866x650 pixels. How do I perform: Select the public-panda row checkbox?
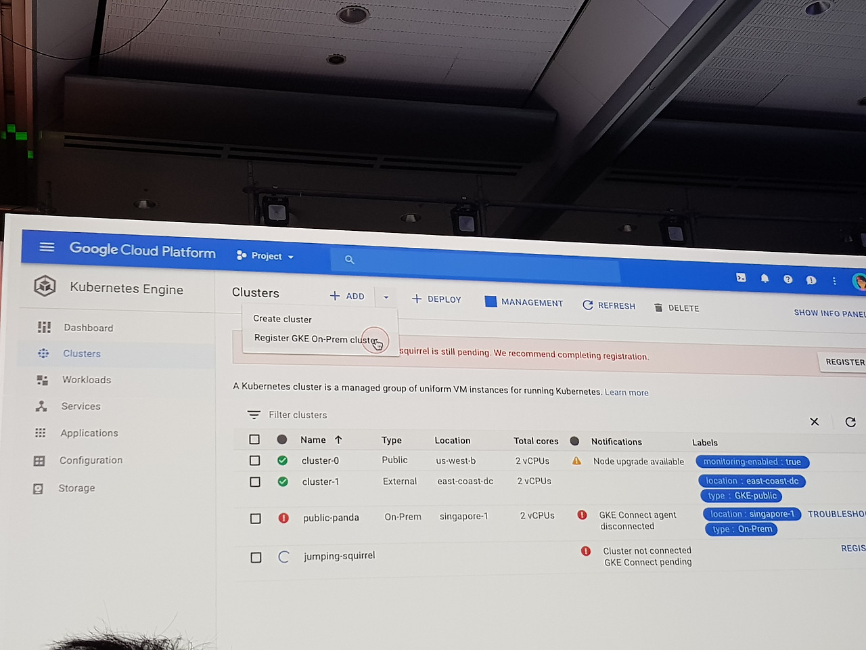tap(255, 519)
